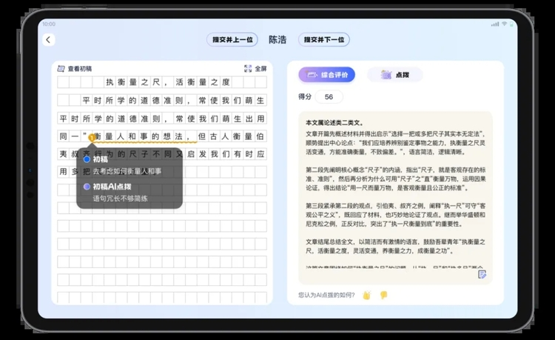The width and height of the screenshot is (555, 340).
Task: Click the purple 初稿AI点拨 bullet icon
Action: pos(87,187)
